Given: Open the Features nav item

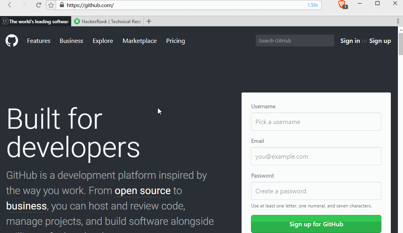Looking at the screenshot, I should point(38,41).
